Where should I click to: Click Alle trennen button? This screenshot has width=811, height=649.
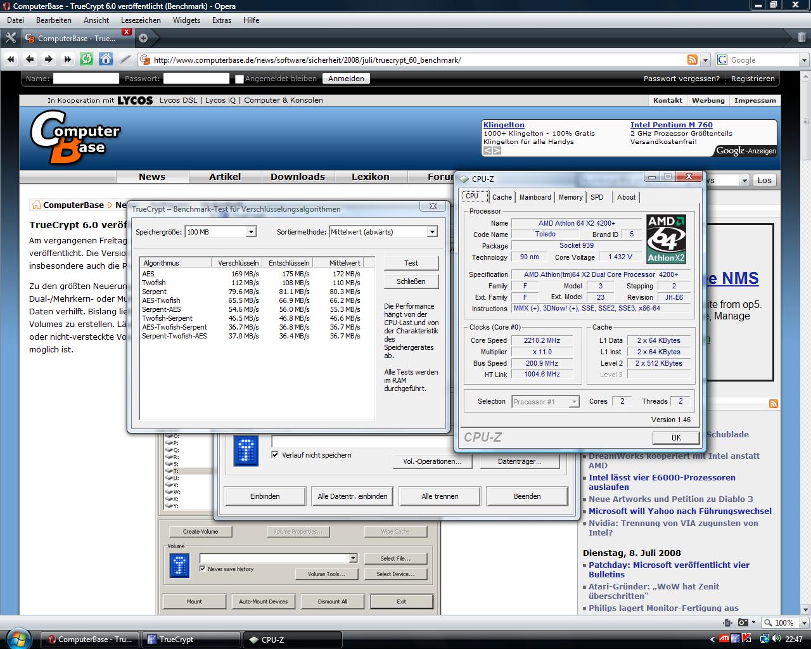coord(440,496)
